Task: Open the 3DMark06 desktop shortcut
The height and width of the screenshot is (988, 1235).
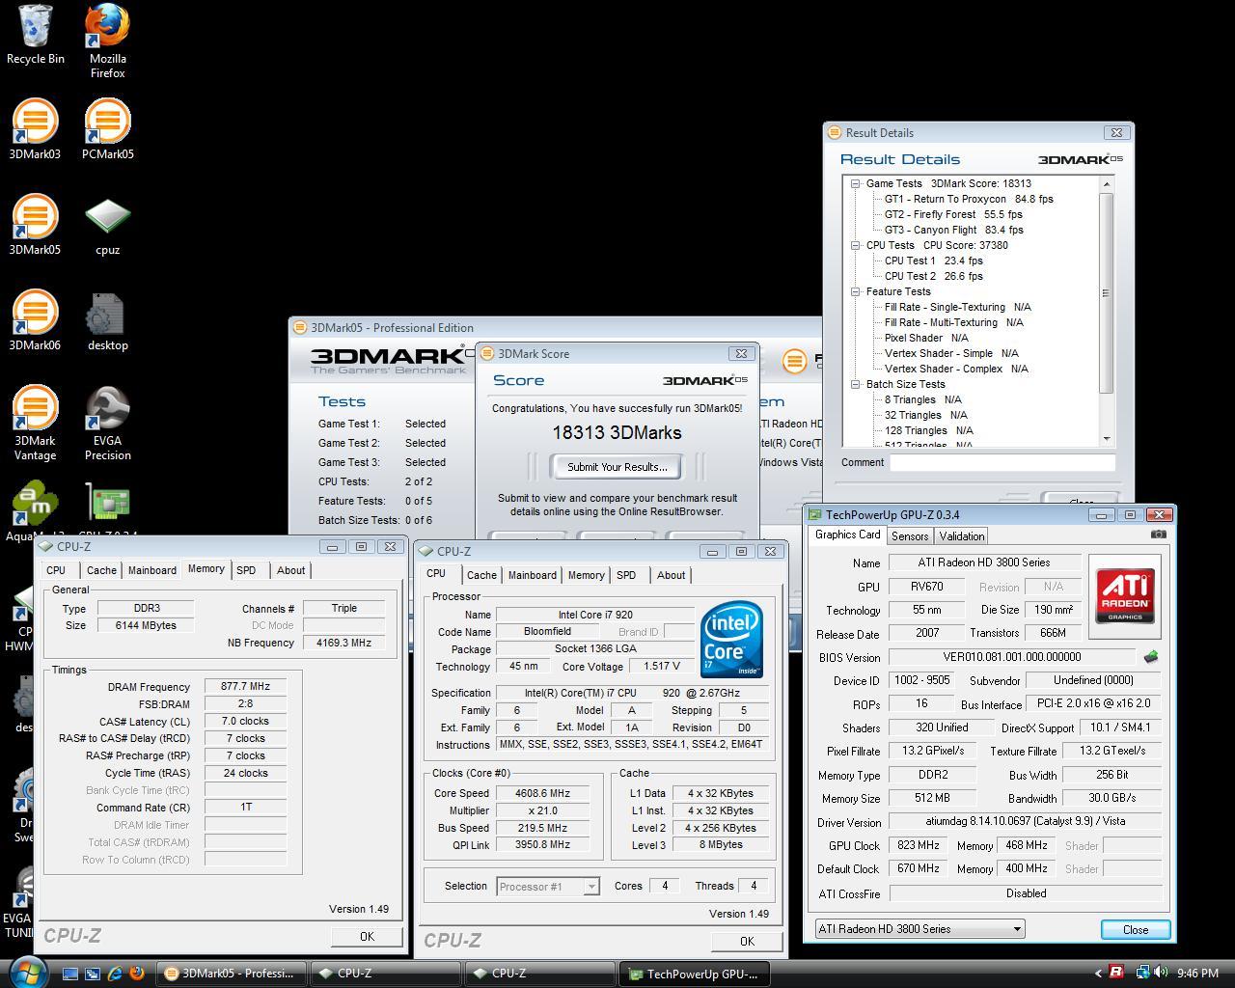Action: click(x=35, y=320)
